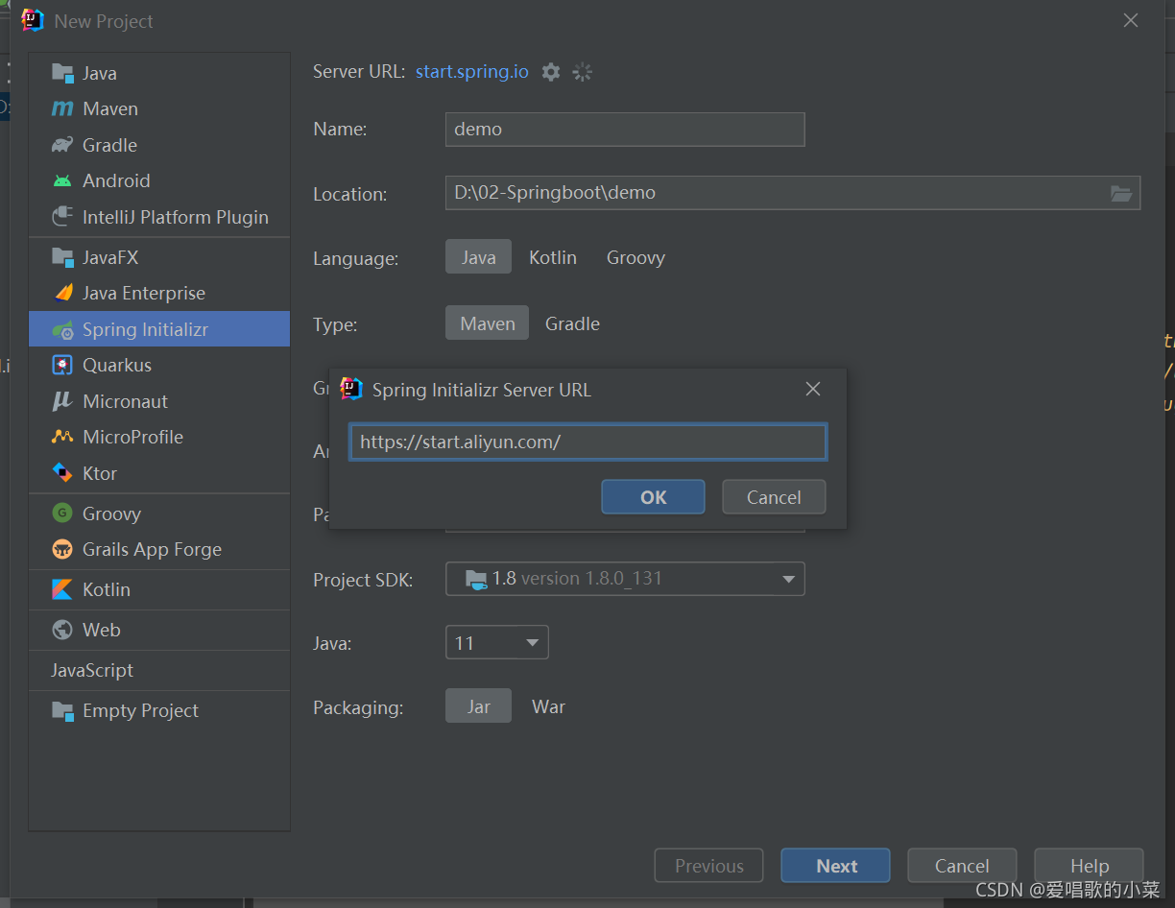Screen dimensions: 1175x908
Task: Select Quarkus label in project list
Action: pyautogui.click(x=117, y=365)
